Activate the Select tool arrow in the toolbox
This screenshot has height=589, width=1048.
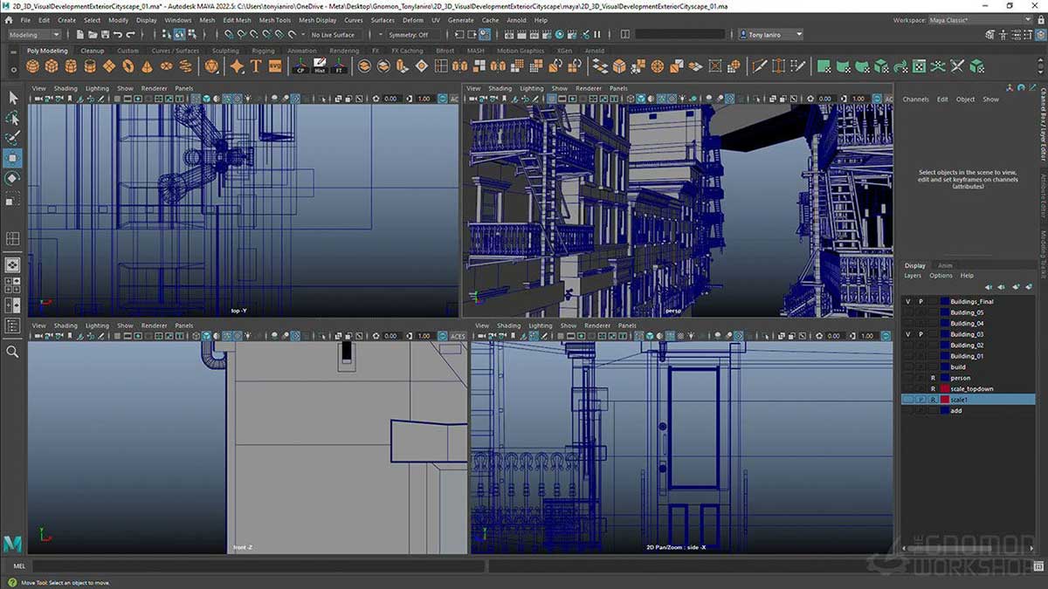pyautogui.click(x=13, y=98)
